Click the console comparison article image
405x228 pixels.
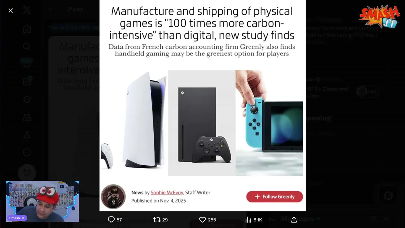tap(202, 123)
